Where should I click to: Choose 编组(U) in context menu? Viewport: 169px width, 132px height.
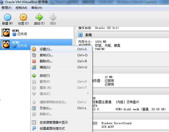pyautogui.click(x=61, y=67)
